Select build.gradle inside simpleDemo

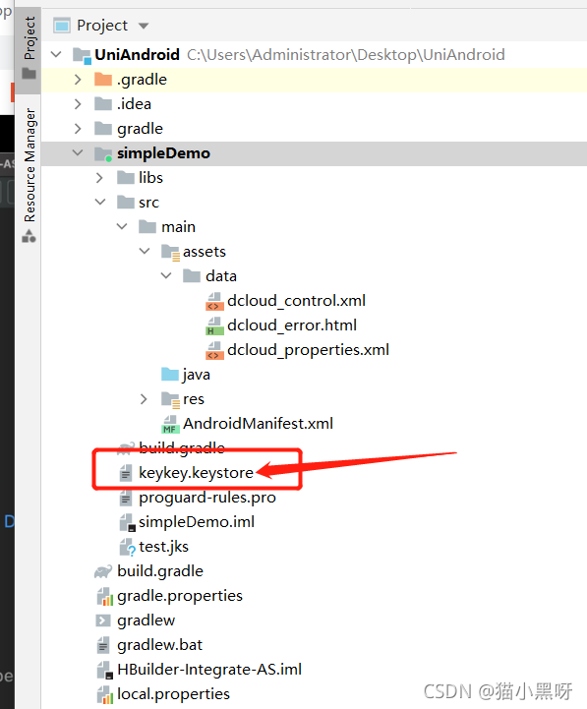click(182, 447)
